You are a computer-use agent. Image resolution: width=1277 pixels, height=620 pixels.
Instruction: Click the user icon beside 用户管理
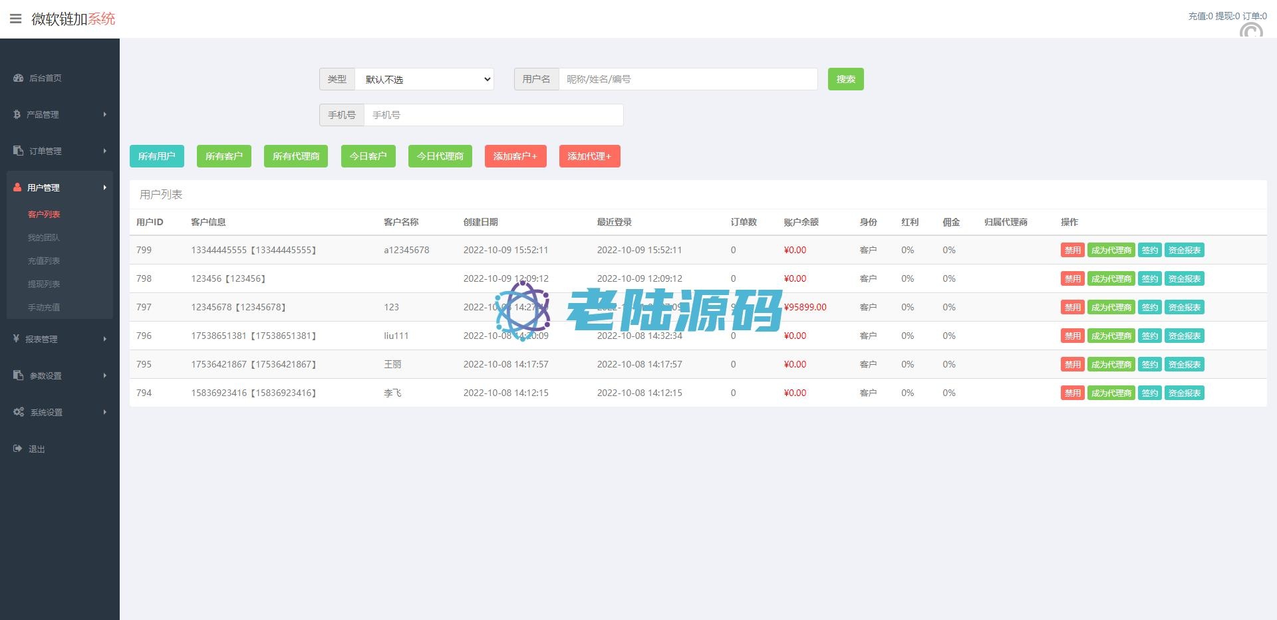pos(17,187)
